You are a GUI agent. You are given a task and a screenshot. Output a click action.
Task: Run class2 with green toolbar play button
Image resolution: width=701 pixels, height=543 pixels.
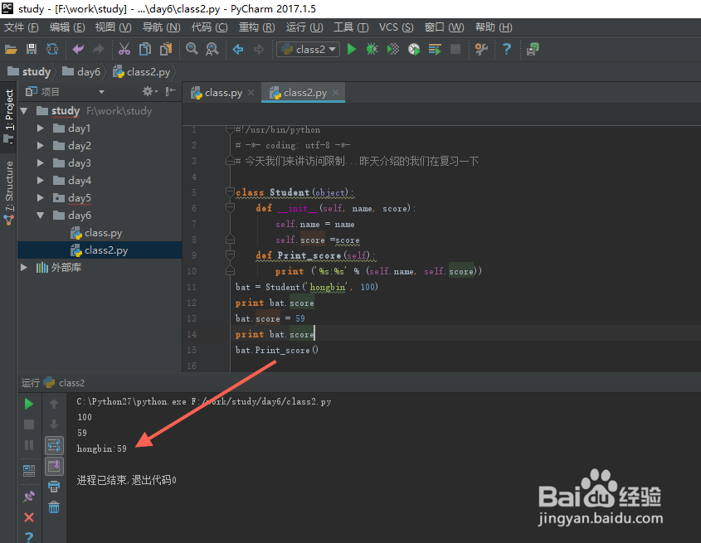pos(352,49)
